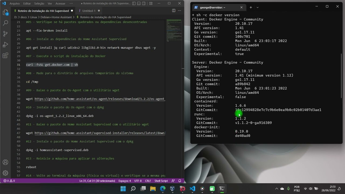
Task: Click the 'reboot' line in the editor
Action: [x=31, y=167]
